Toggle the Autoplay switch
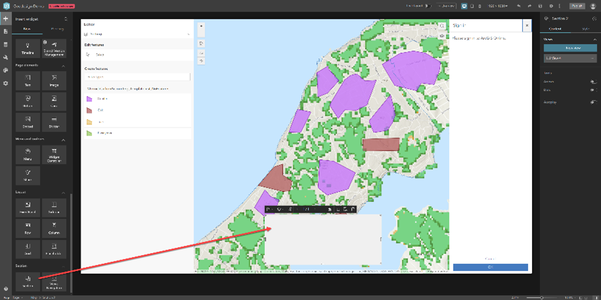The height and width of the screenshot is (300, 601). [x=593, y=102]
